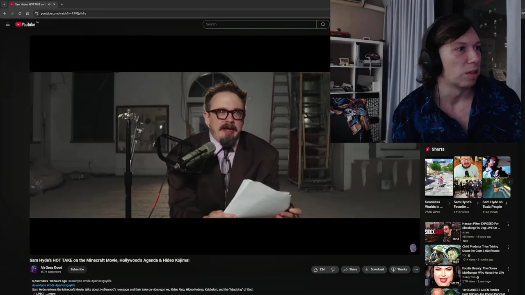Screen dimensions: 525x295
Task: Open Child Predator xQc Reacts thumbnail
Action: [x=443, y=255]
